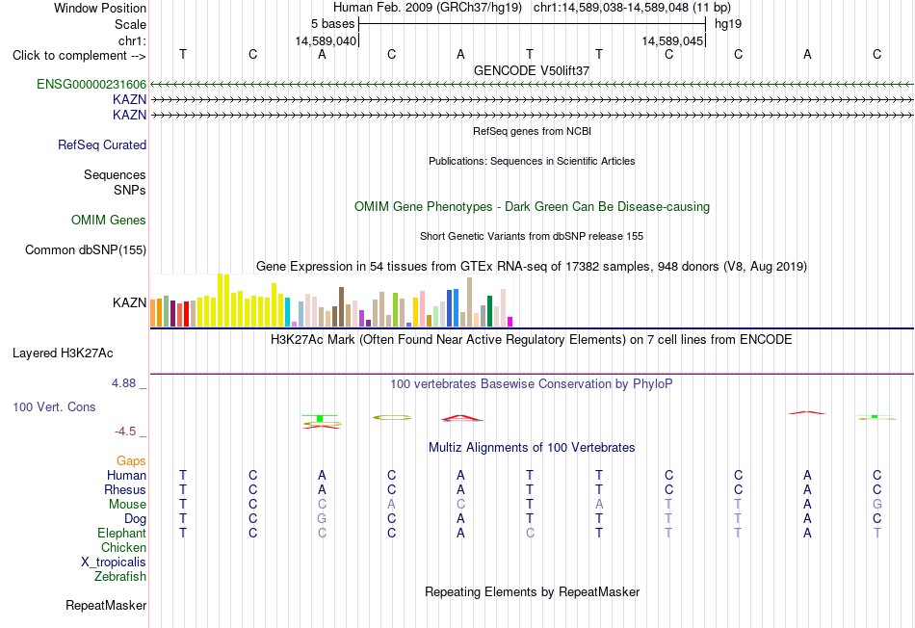The height and width of the screenshot is (628, 915).
Task: Click the ENSG00000231606 green transcript arrow line
Action: (x=532, y=85)
